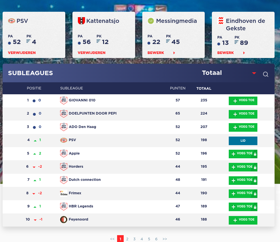Click the blue dot in GIOVANNI 010 row

tap(34, 101)
